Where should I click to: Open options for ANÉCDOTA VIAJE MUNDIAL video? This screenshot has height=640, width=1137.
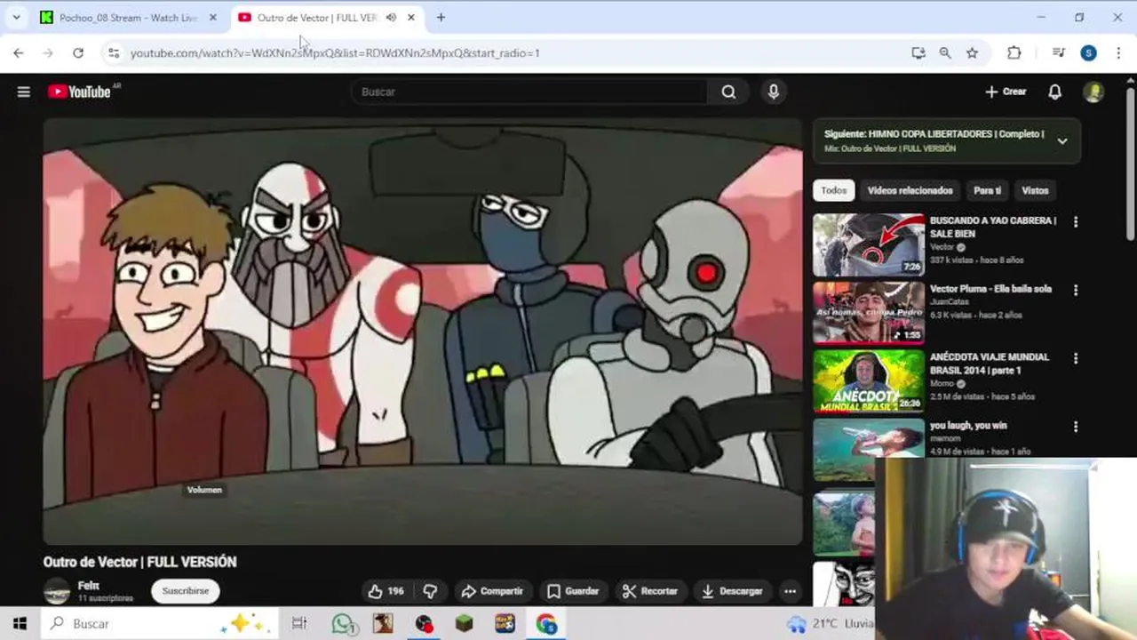click(1076, 359)
